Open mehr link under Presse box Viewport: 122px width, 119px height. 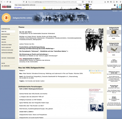point(114,55)
